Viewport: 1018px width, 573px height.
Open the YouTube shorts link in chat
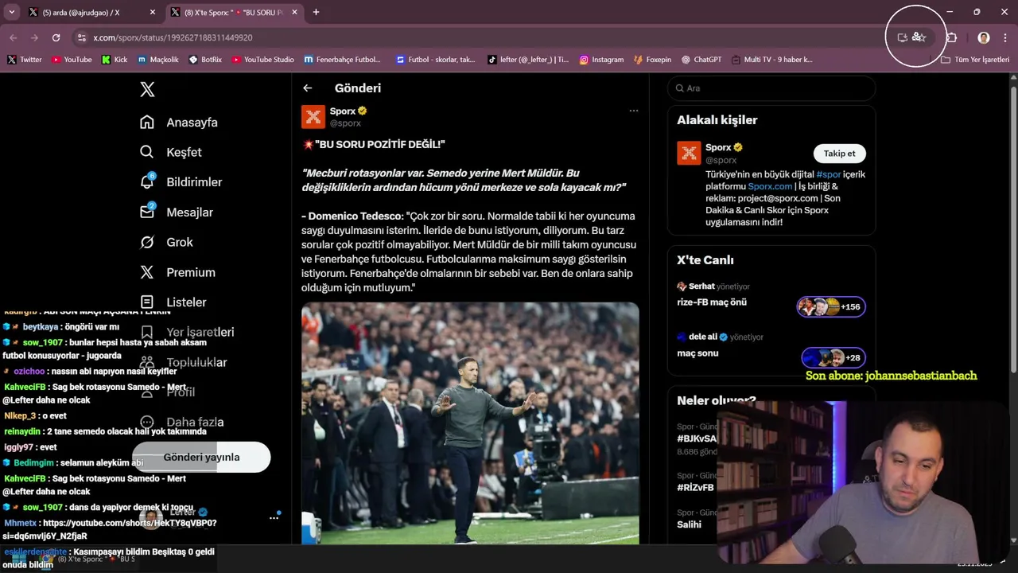point(110,529)
